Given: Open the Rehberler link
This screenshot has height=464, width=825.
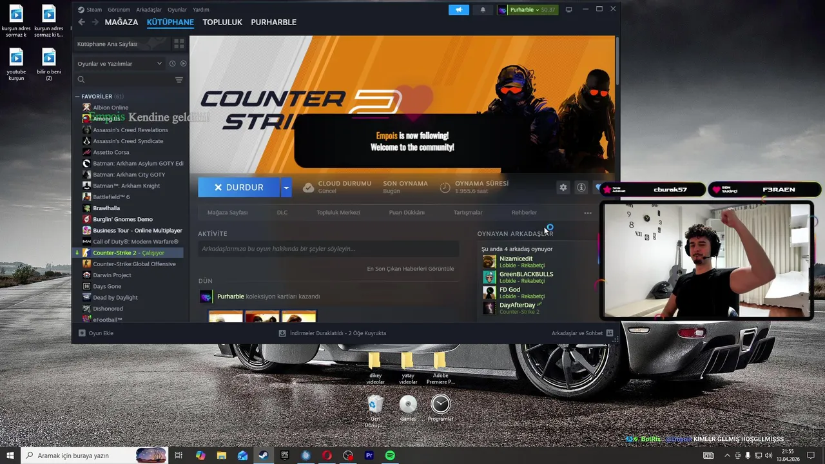Looking at the screenshot, I should (x=524, y=213).
